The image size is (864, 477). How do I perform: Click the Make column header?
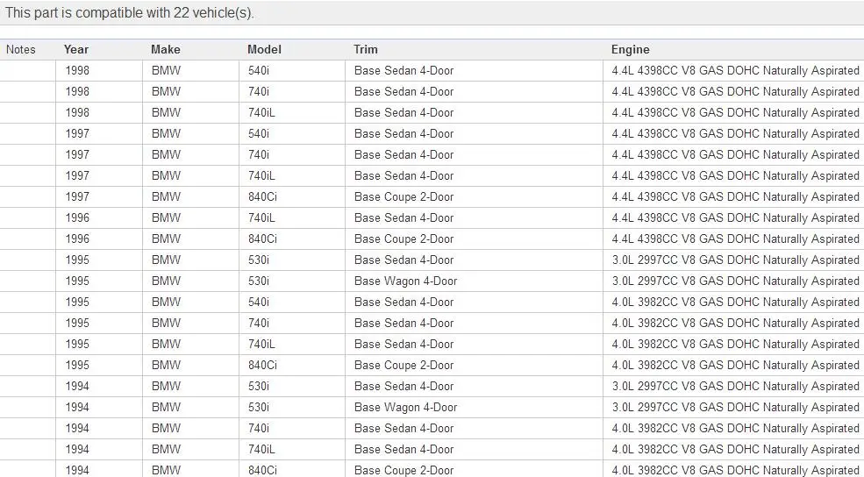[166, 50]
